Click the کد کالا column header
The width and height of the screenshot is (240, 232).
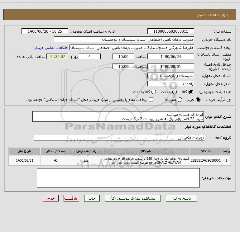tap(206, 151)
